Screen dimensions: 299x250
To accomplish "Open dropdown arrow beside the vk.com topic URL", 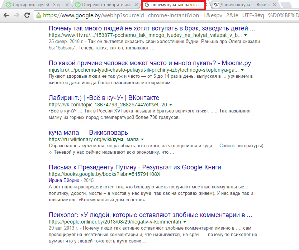I will tap(171, 105).
